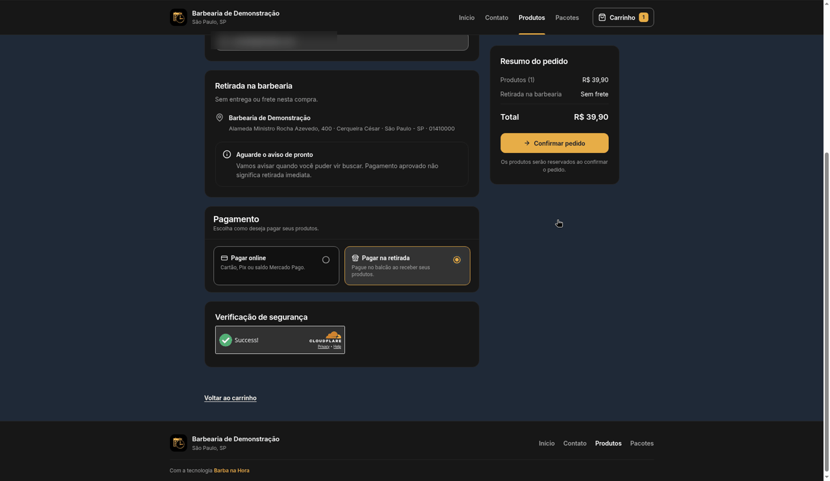Open Início in the footer navigation

(547, 443)
